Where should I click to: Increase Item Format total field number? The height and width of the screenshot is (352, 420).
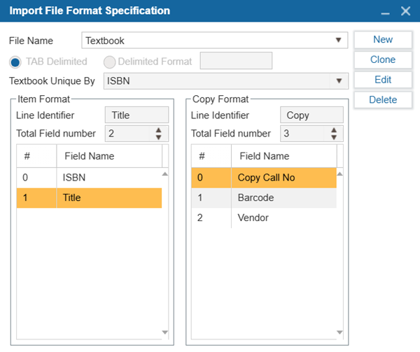pyautogui.click(x=158, y=130)
